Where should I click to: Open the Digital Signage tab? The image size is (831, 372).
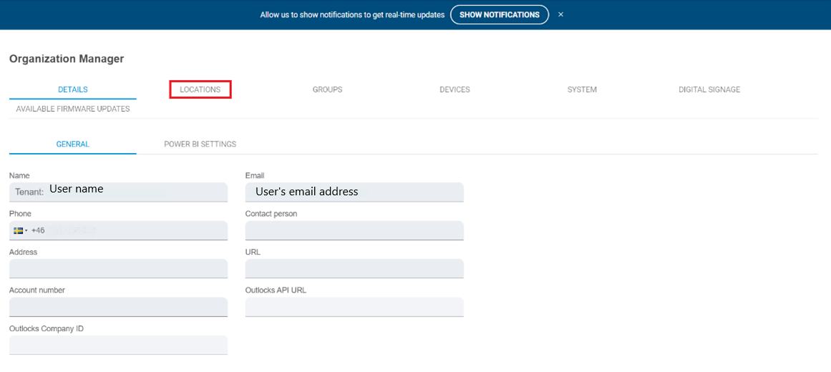coord(709,89)
